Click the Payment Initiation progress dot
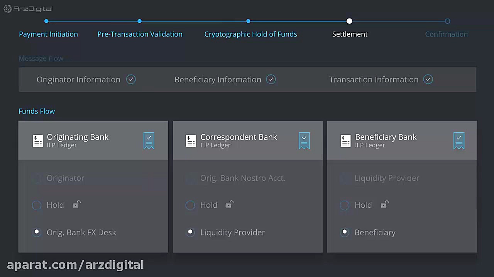Viewport: 494px width, 277px height. tap(46, 21)
